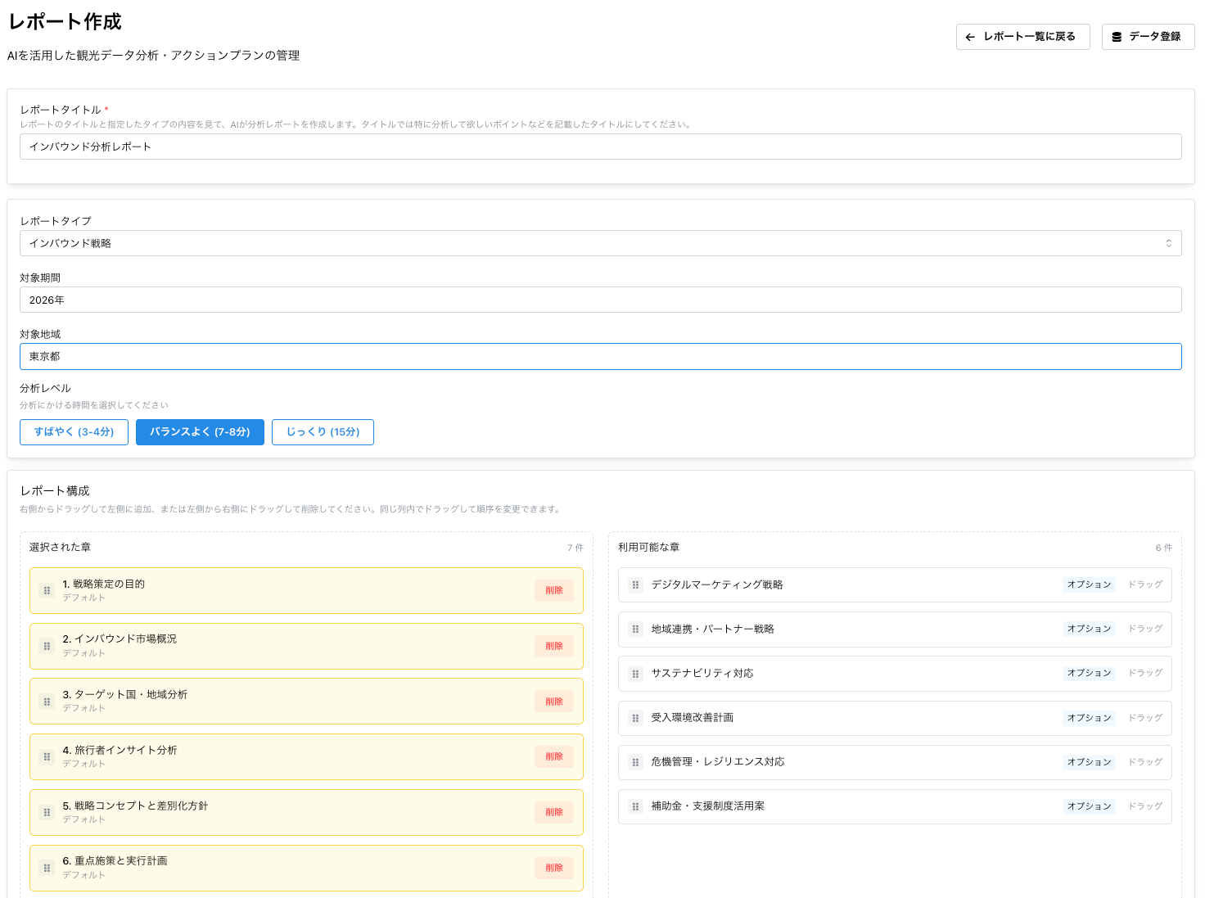Click the 7 件 selected chapter count
Image resolution: width=1205 pixels, height=898 pixels.
[575, 548]
